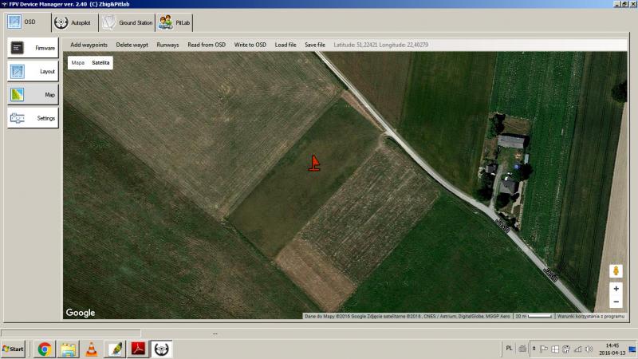Open the Firmware section in sidebar
This screenshot has width=638, height=359.
tap(33, 48)
